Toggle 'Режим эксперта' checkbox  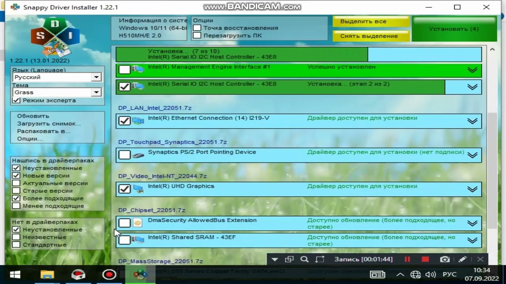point(16,100)
